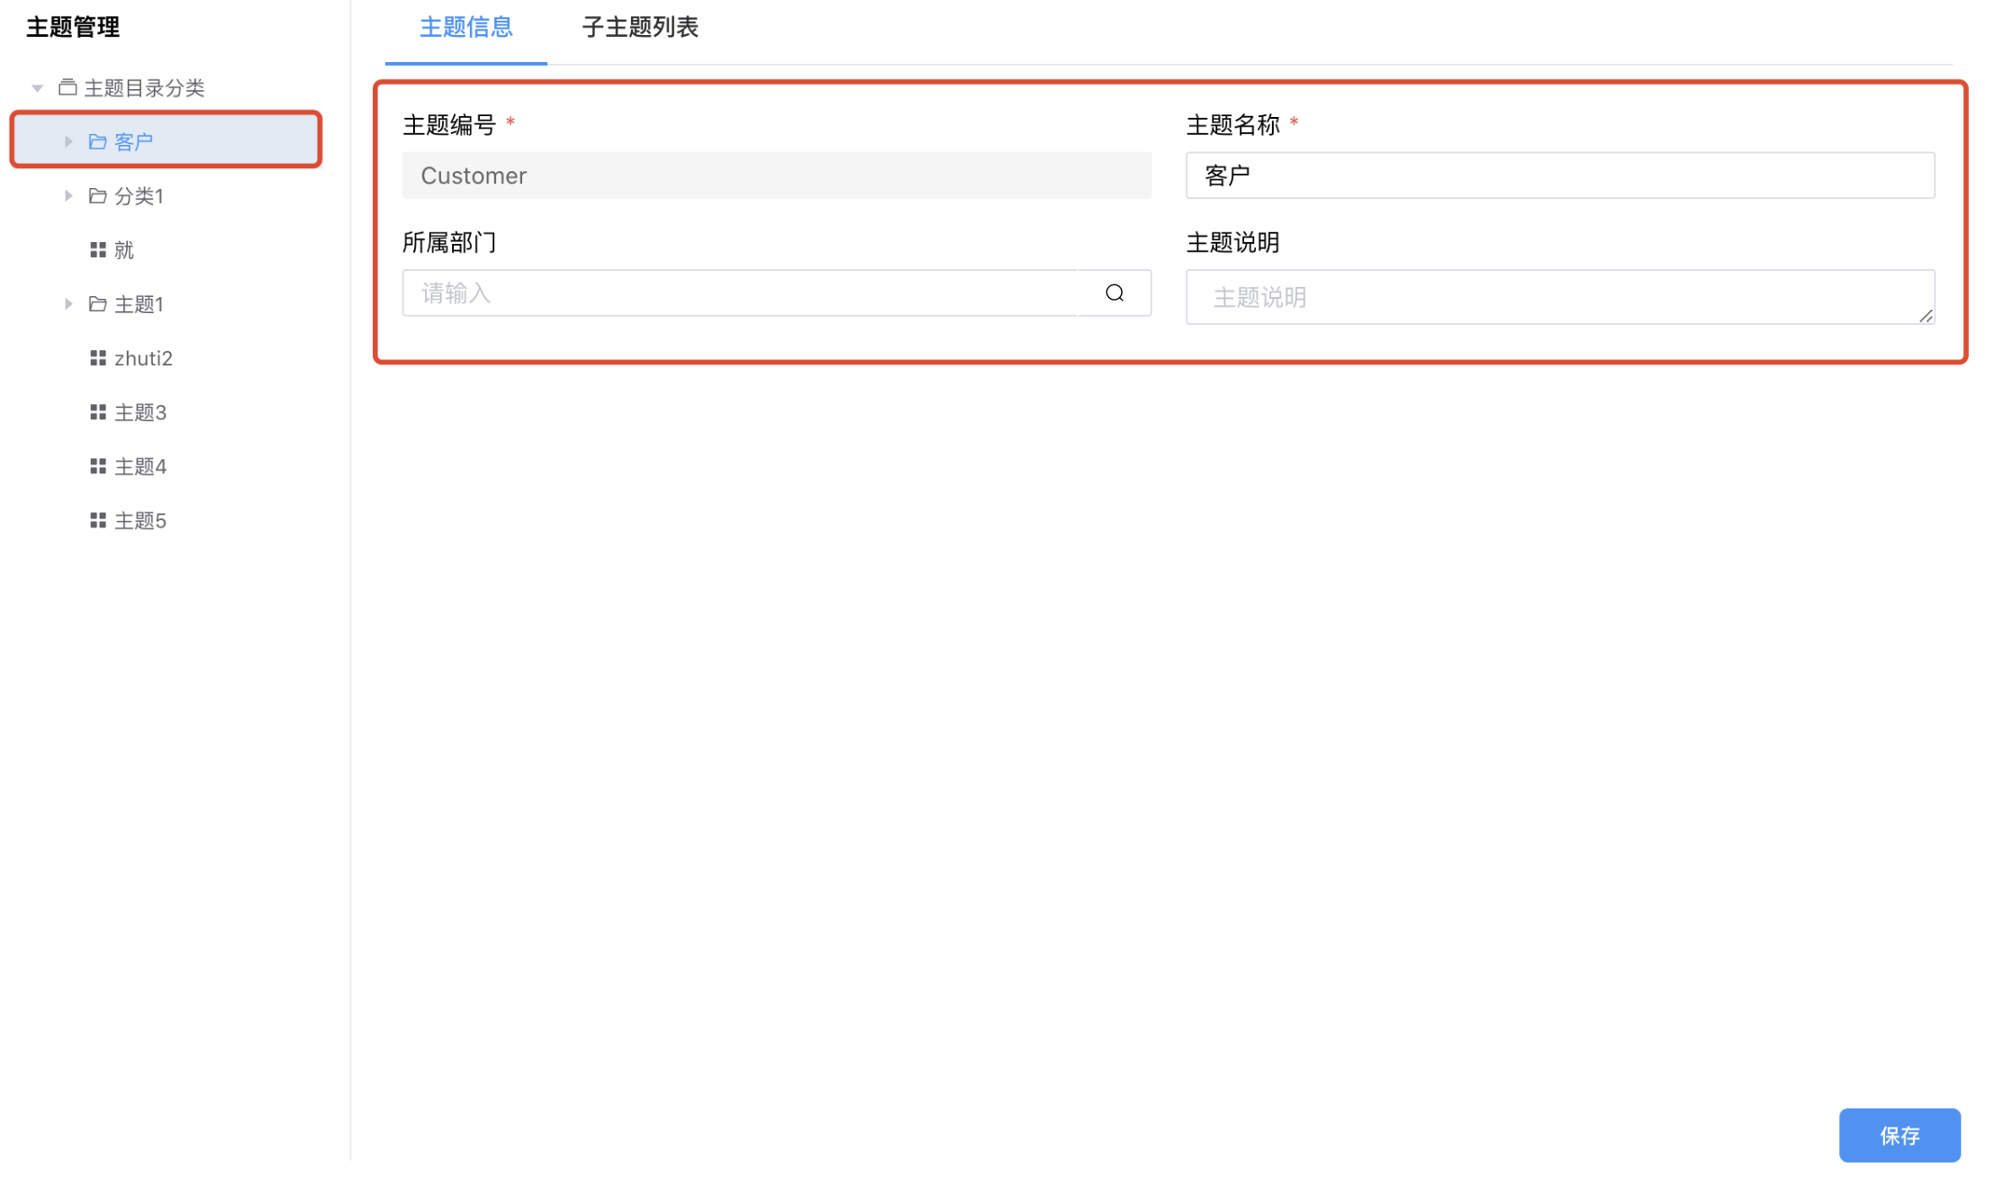Expand the 主题1 tree node
This screenshot has height=1179, width=2013.
(68, 303)
